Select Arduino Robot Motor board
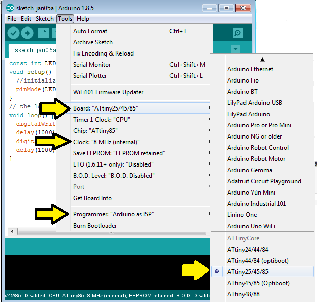 coord(262,159)
